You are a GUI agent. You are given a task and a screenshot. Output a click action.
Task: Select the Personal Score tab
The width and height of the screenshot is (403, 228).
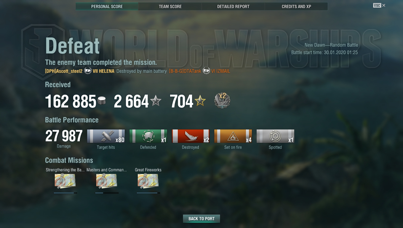pos(107,6)
